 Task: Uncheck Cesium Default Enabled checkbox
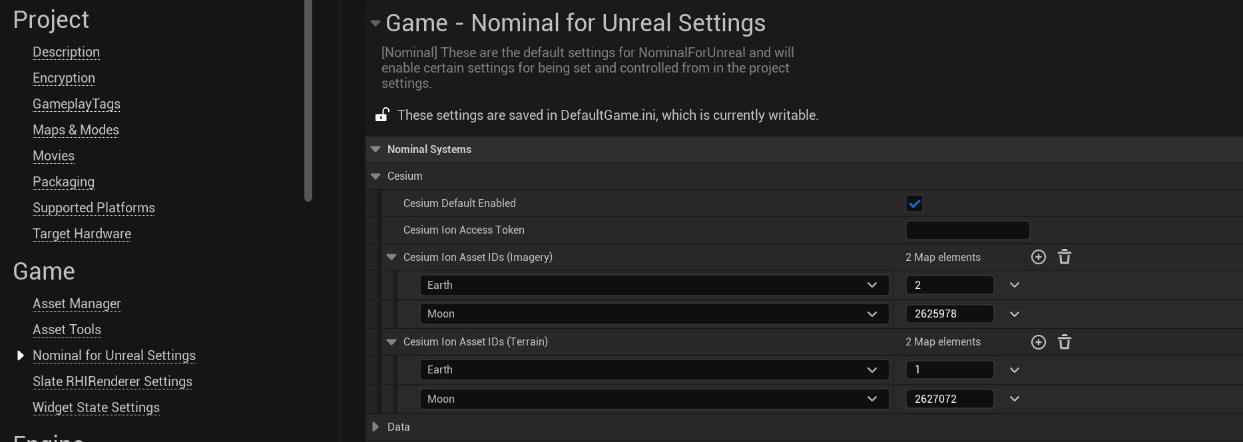915,204
